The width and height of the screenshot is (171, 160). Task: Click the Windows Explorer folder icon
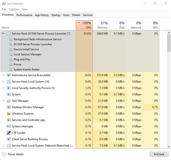[x=9, y=114]
